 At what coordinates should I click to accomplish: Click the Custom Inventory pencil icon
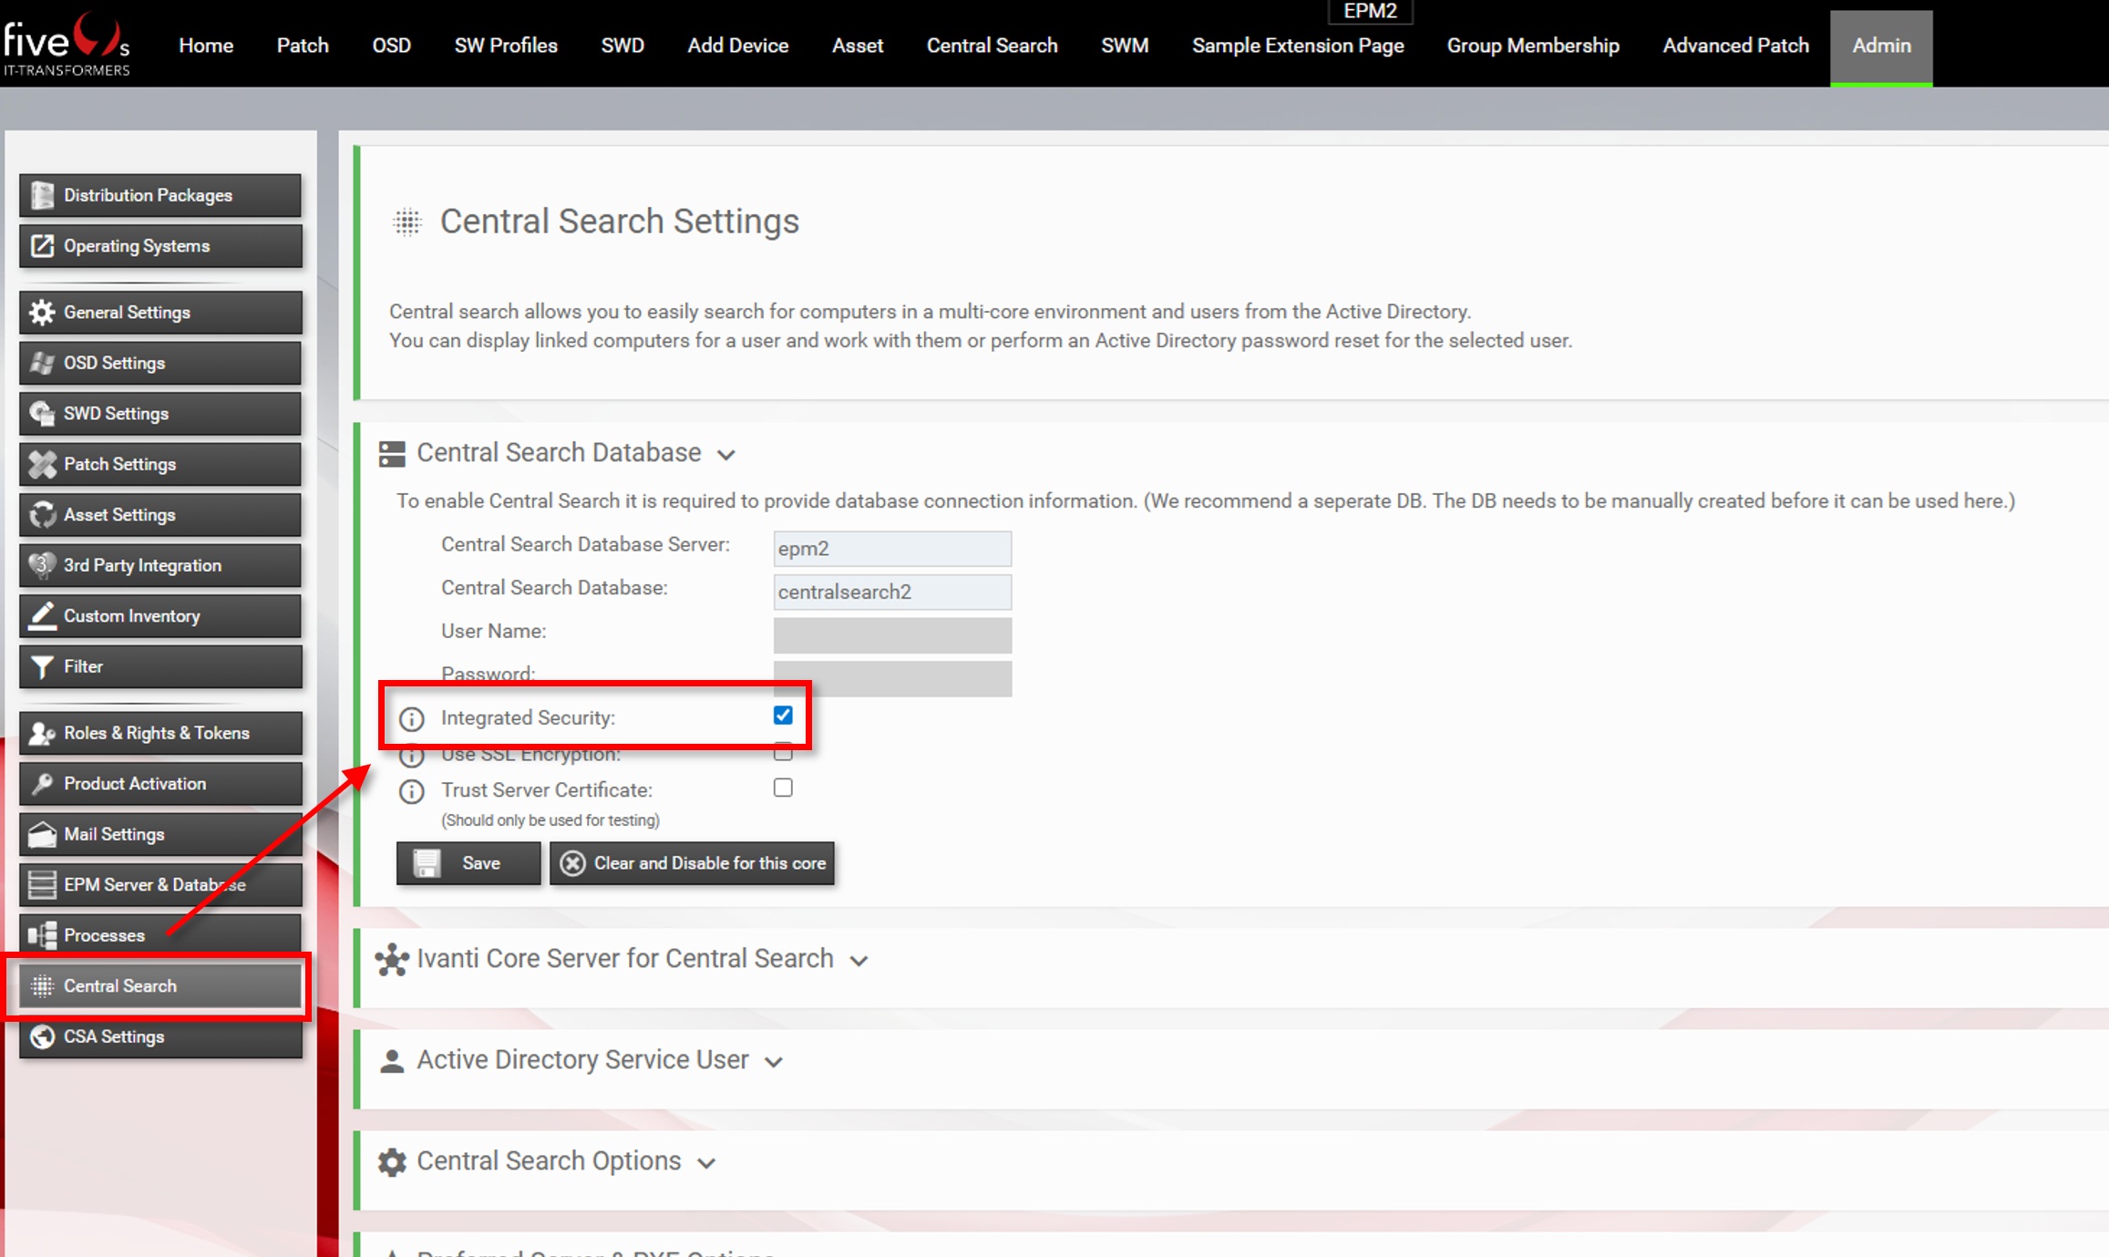(42, 616)
